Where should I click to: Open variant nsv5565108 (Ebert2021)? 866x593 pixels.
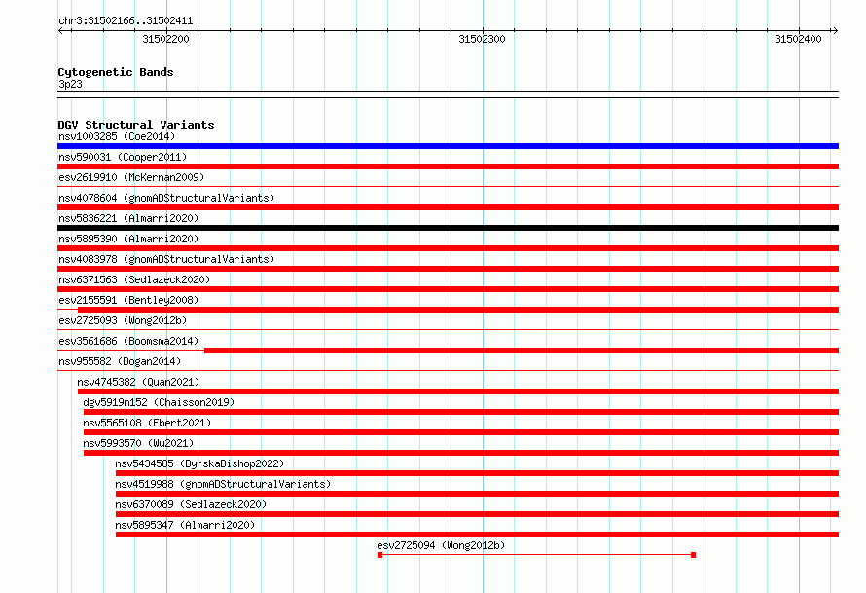tap(147, 423)
